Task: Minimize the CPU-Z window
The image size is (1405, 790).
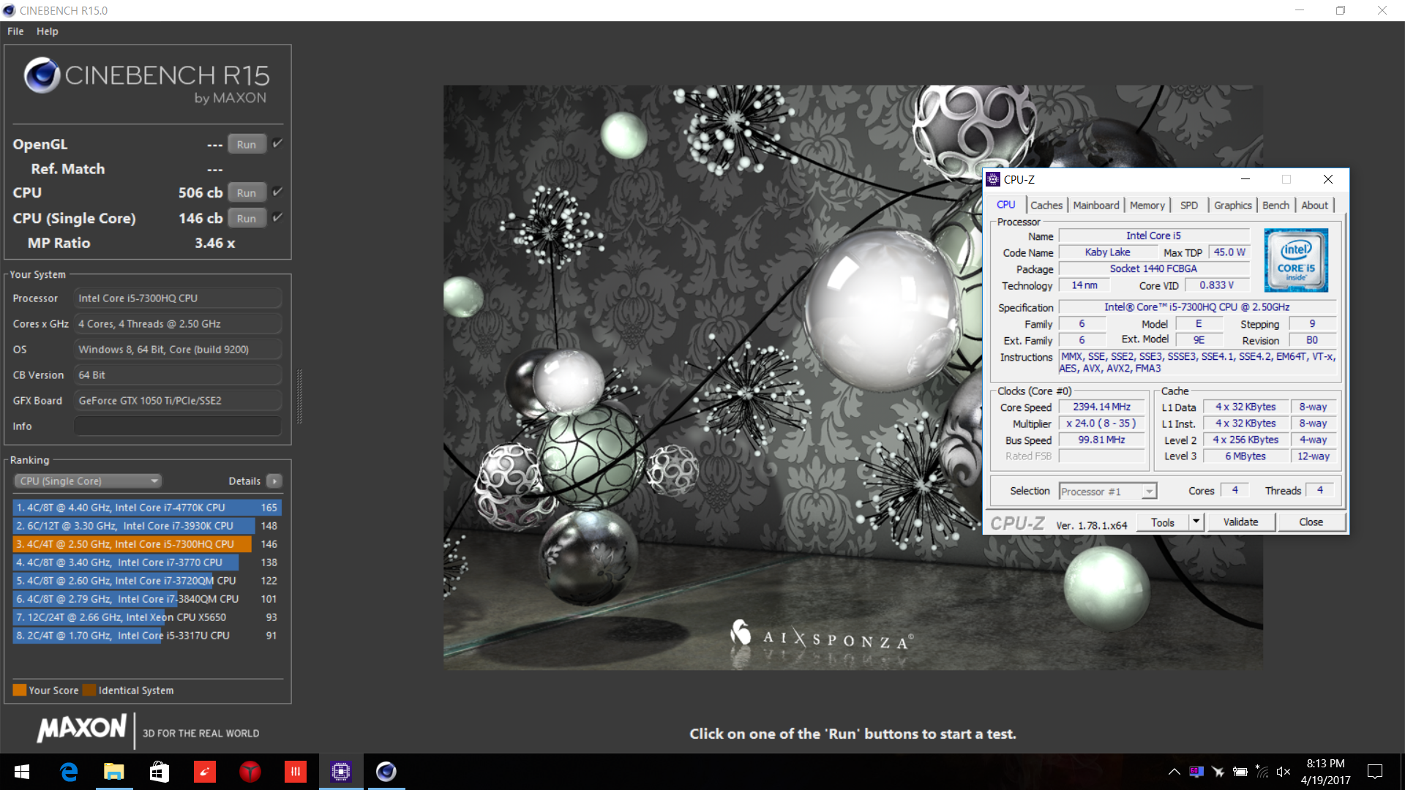Action: (x=1245, y=179)
